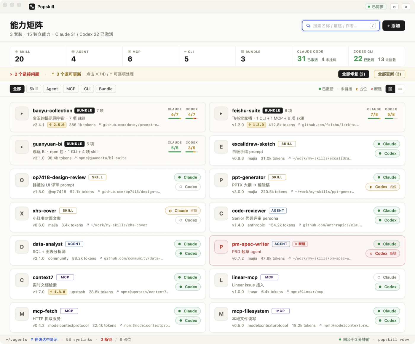Toggle Claude activation for mcp-fetch

pos(187,311)
